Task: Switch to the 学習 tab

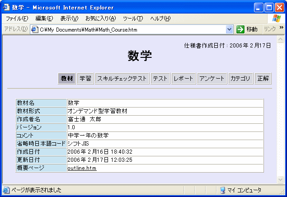Action: coord(85,78)
